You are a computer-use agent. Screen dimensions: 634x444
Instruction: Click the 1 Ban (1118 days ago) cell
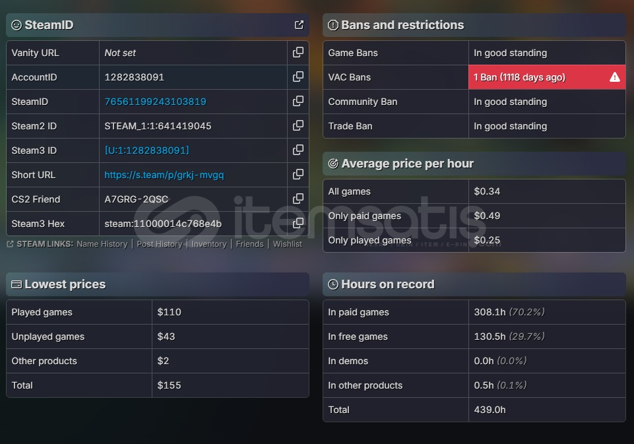[x=547, y=77]
